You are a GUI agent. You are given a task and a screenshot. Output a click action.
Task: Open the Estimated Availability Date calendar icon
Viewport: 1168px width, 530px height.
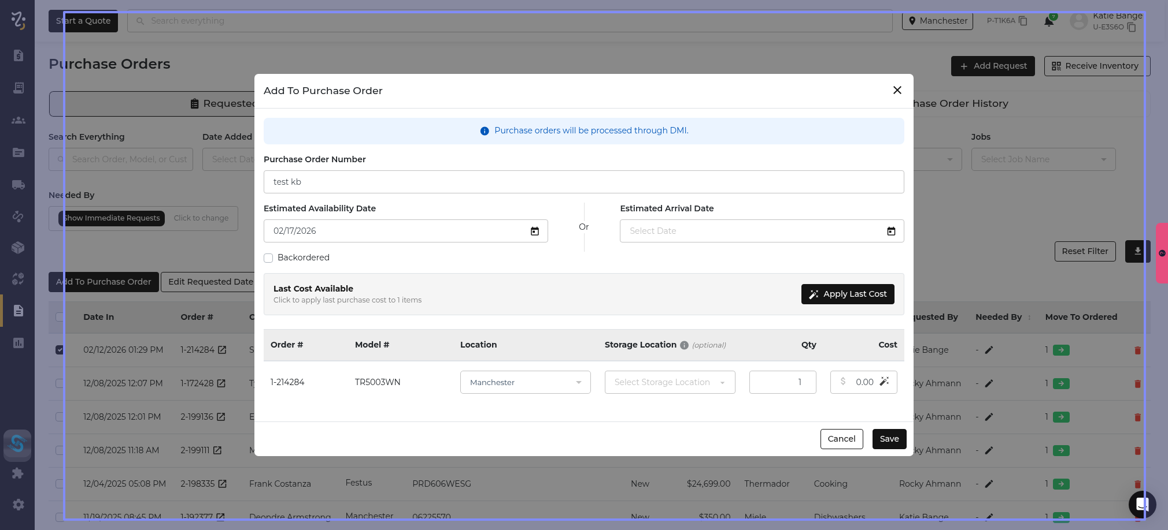coord(535,231)
